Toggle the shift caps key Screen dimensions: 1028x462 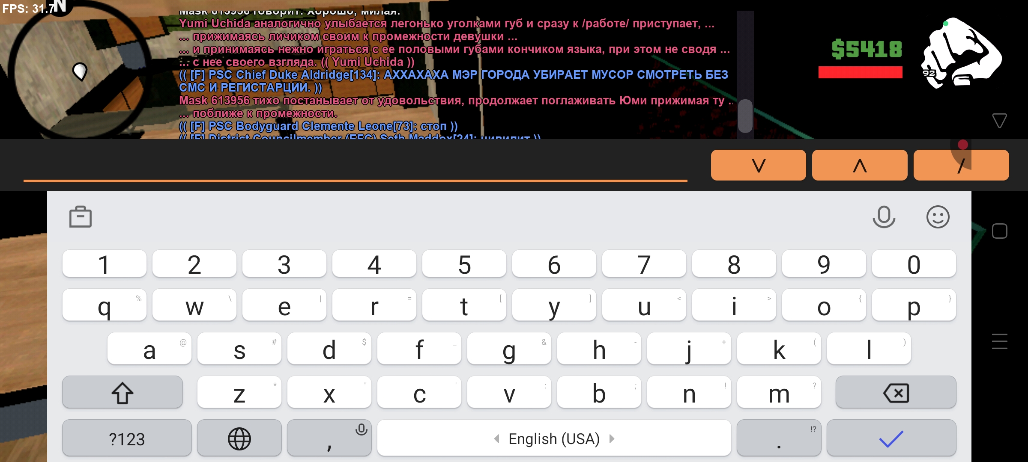[x=123, y=392]
